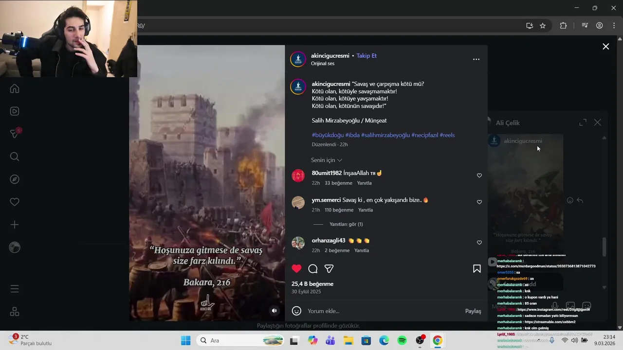Open the comment bubble icon under the post
623x350 pixels.
tap(313, 268)
